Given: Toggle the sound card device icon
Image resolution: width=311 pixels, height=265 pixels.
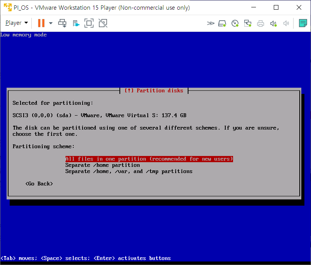Looking at the screenshot, I should [273, 23].
